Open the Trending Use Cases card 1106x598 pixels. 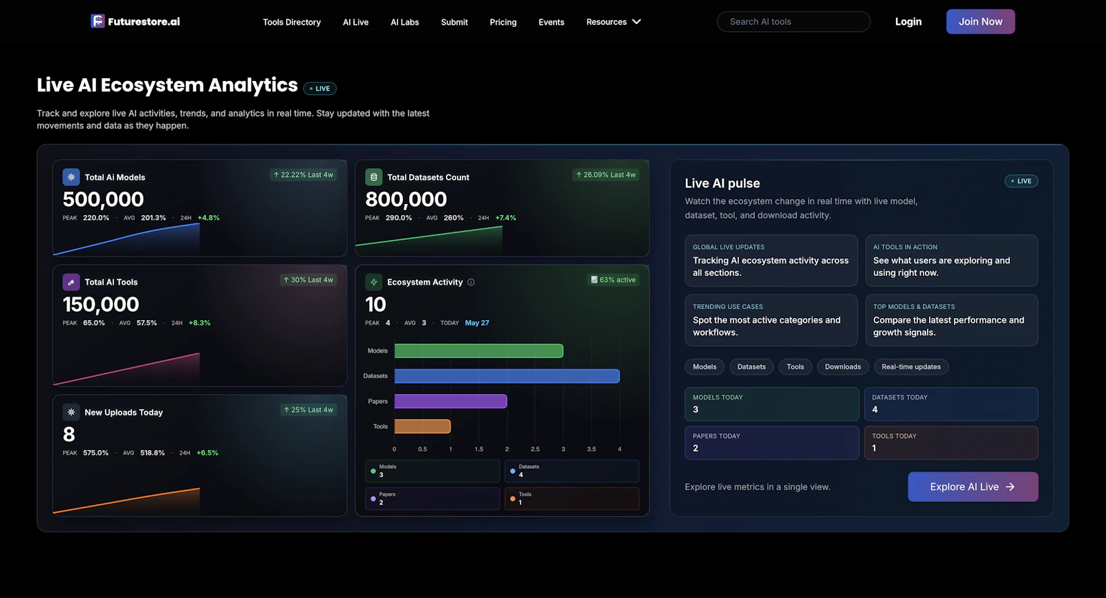pyautogui.click(x=771, y=320)
